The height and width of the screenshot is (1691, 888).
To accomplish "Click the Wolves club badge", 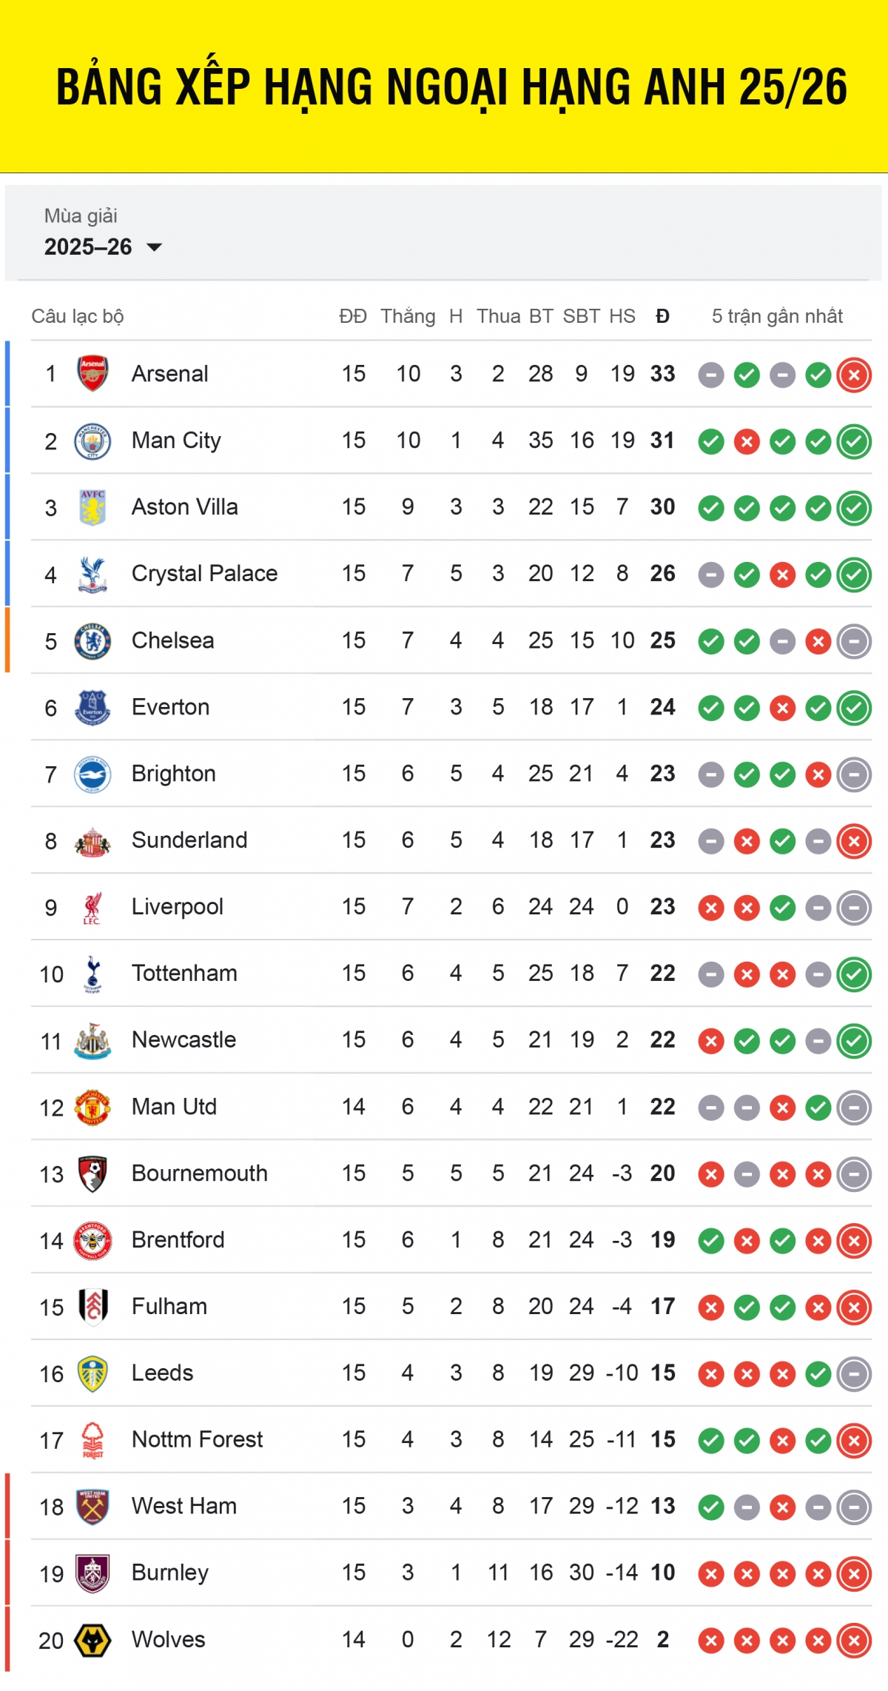I will [92, 1641].
